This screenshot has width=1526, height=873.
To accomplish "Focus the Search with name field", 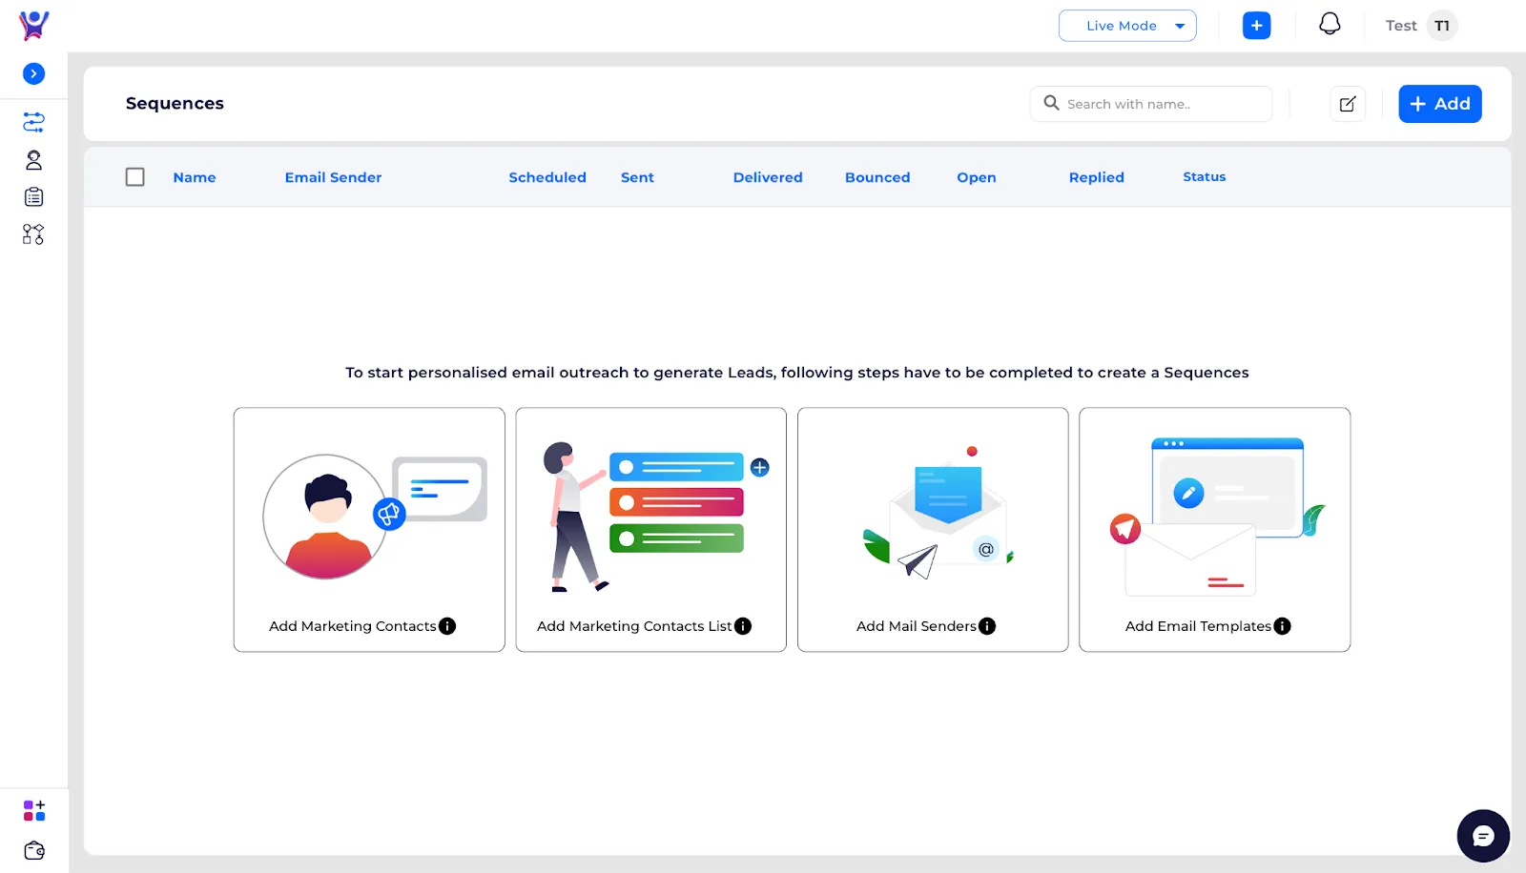I will [x=1151, y=104].
